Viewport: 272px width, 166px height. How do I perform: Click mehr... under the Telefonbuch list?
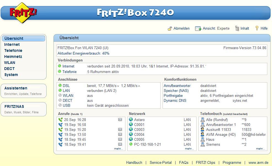tap(260, 148)
